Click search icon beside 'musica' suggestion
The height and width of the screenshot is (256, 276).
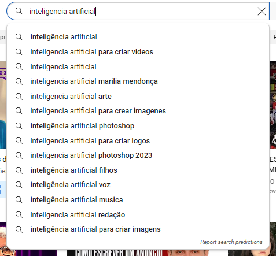click(19, 200)
